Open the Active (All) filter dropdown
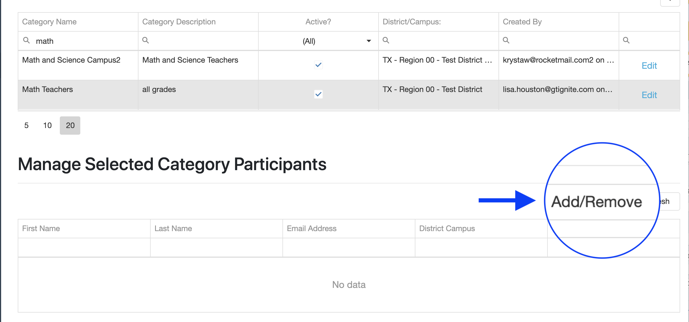The image size is (689, 322). coord(309,41)
